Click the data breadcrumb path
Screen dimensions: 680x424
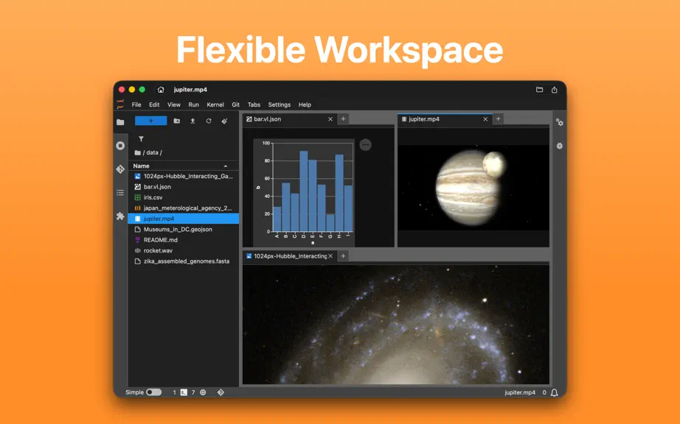(x=154, y=152)
